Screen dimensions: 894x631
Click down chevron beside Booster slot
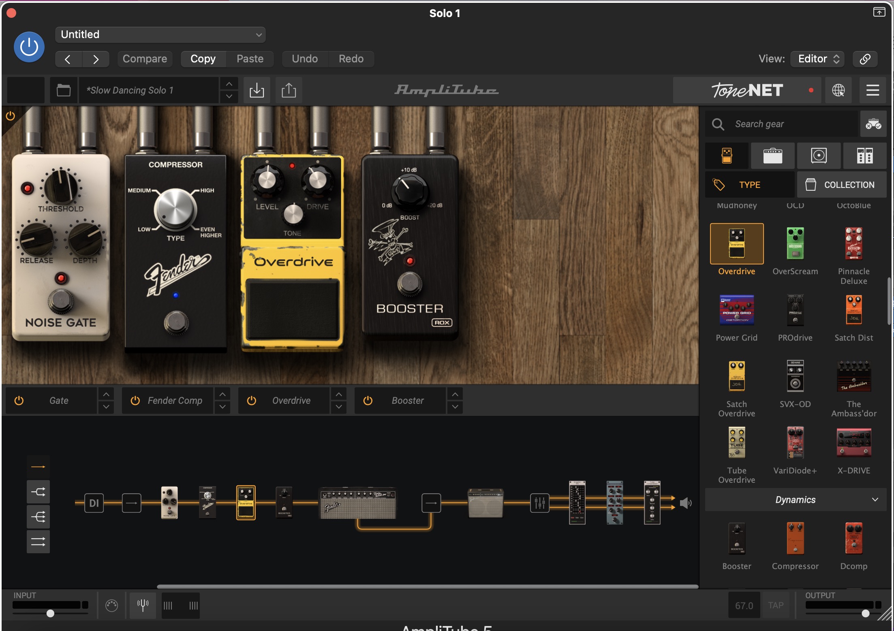pos(455,407)
